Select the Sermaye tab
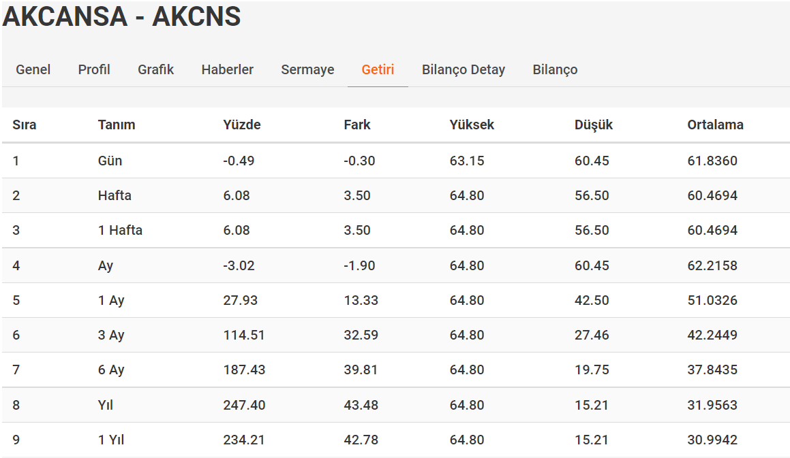The image size is (790, 458). tap(307, 69)
